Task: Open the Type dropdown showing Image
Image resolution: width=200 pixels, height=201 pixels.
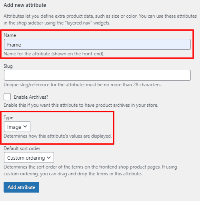Action: (x=17, y=127)
